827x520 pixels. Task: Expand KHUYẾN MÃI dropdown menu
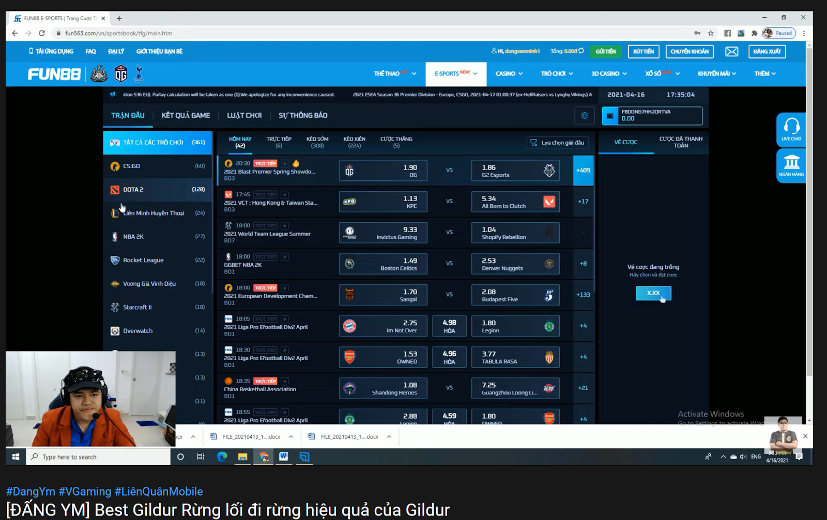pos(717,74)
